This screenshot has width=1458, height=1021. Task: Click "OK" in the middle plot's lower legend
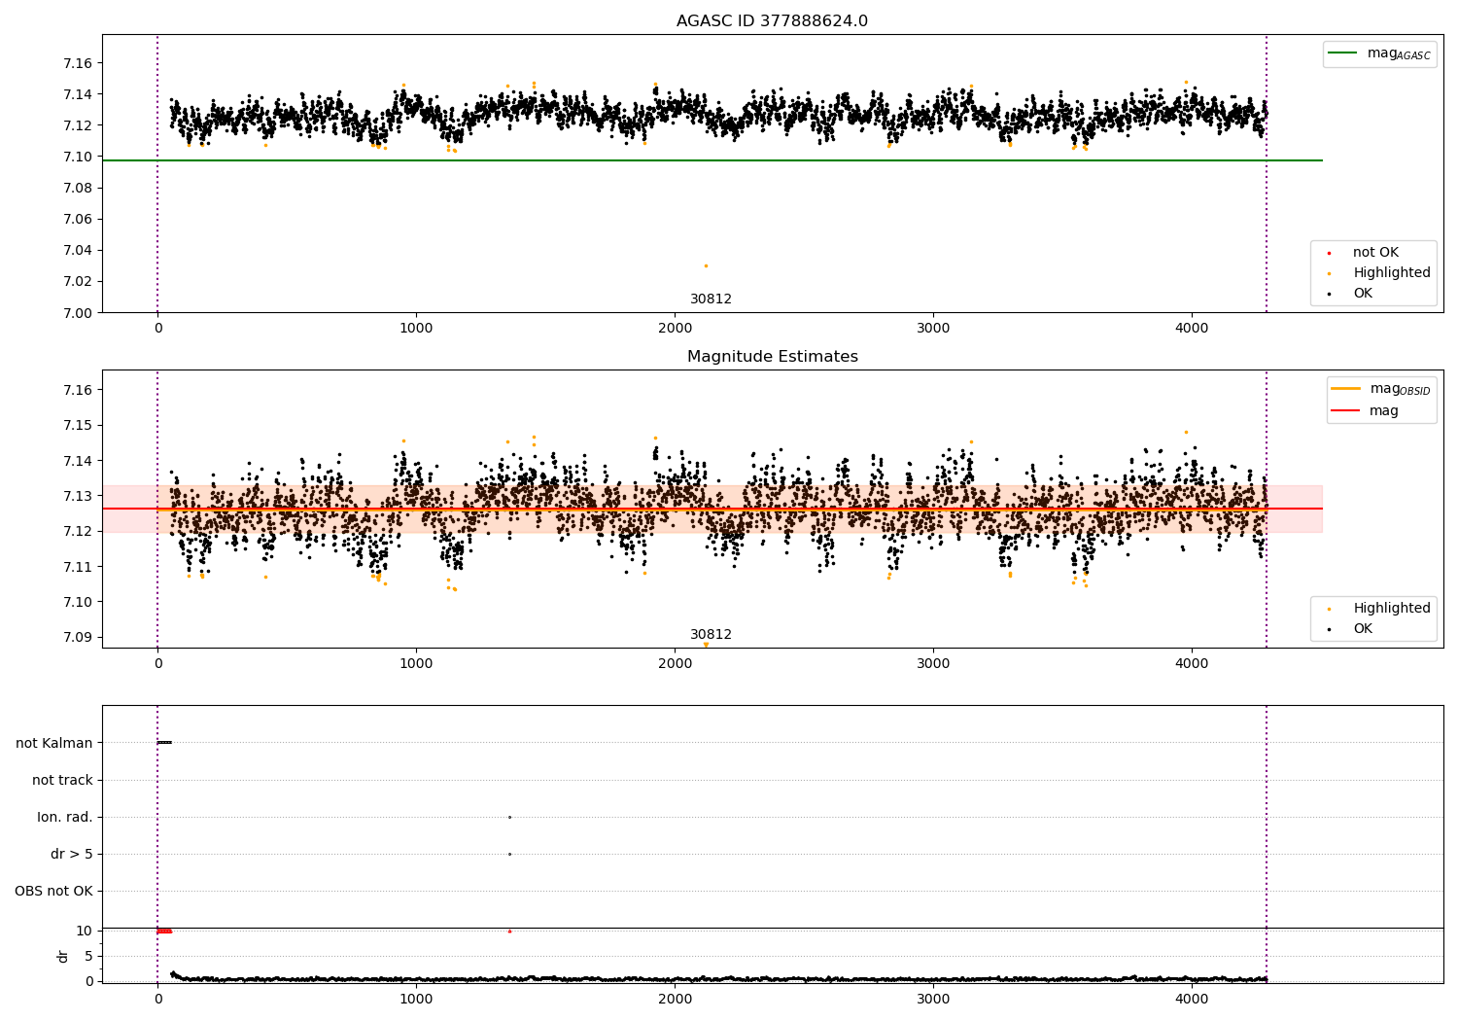[1363, 629]
